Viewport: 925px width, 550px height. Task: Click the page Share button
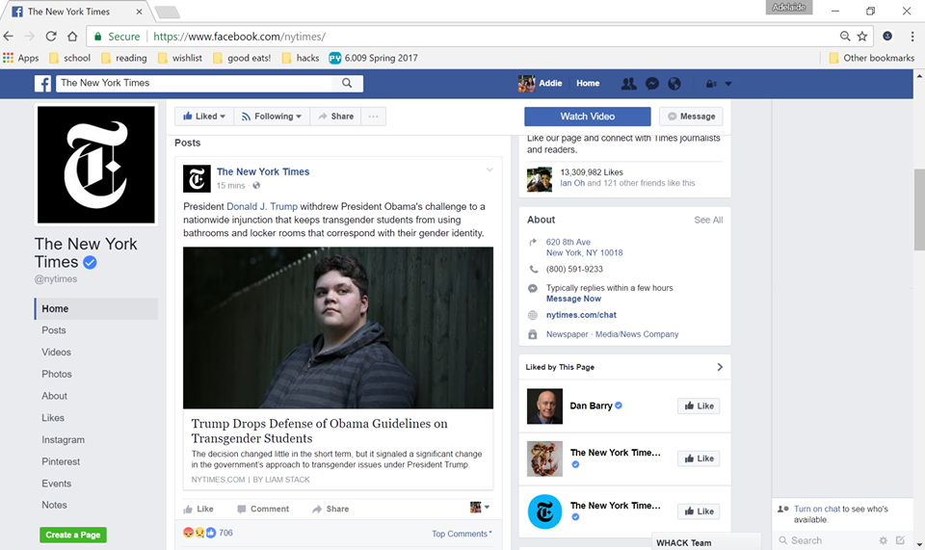click(335, 117)
